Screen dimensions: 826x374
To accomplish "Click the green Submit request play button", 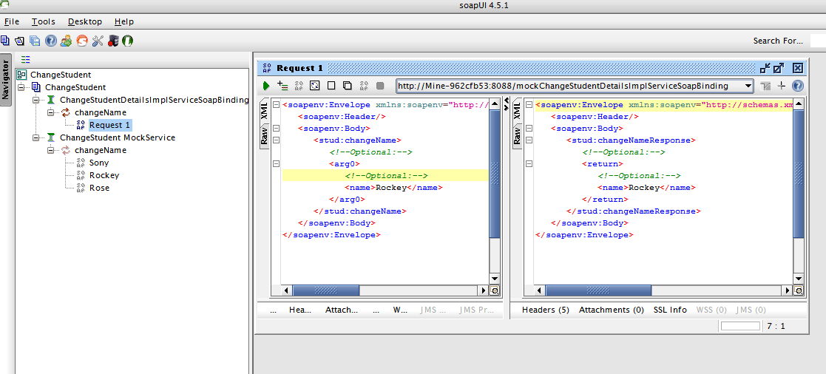I will point(266,86).
